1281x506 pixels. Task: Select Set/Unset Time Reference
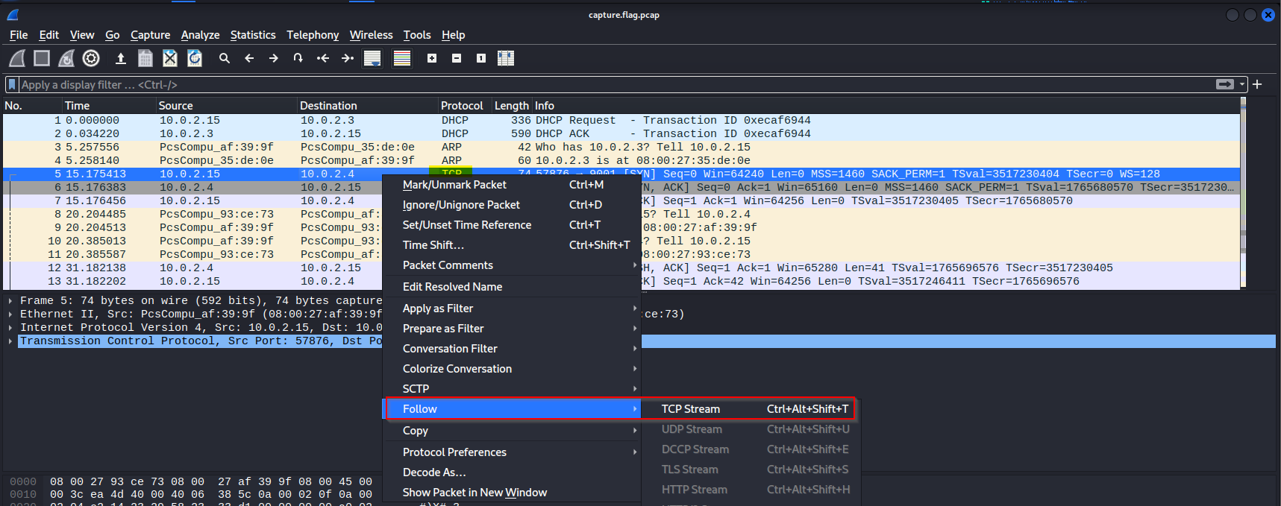click(x=512, y=225)
